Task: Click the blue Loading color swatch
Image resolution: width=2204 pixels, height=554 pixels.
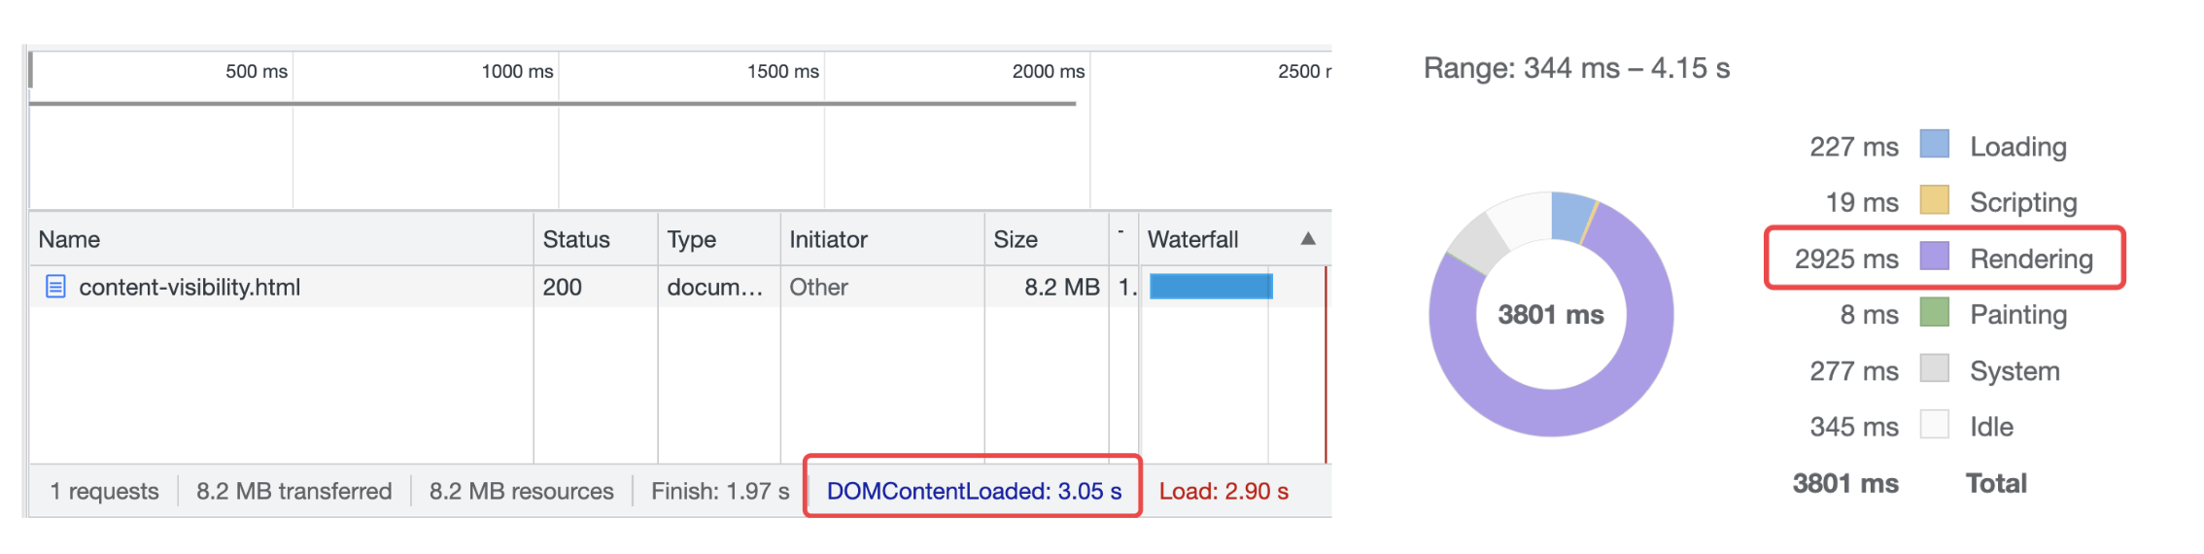Action: (x=1934, y=145)
